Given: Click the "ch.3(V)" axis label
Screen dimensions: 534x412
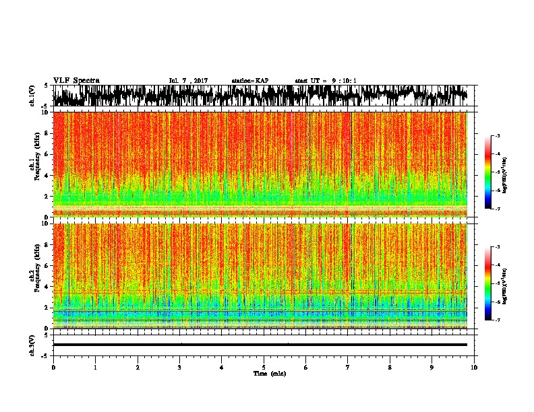Looking at the screenshot, I should coord(32,346).
